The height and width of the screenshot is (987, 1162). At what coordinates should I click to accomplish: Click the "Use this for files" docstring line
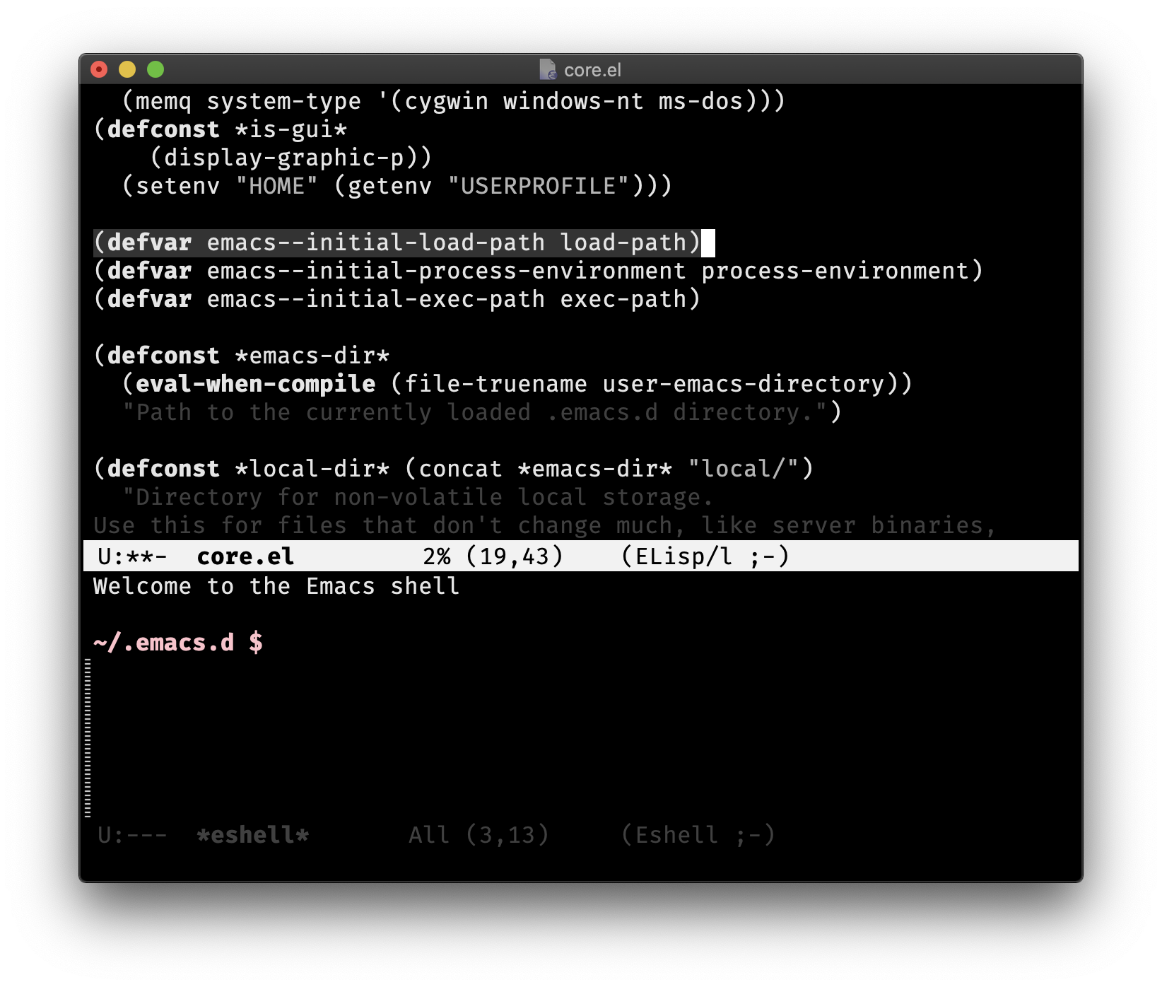click(x=545, y=525)
